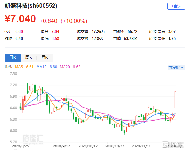Click 52周最高 value 8.07
The width and height of the screenshot is (186, 150).
click(x=172, y=32)
